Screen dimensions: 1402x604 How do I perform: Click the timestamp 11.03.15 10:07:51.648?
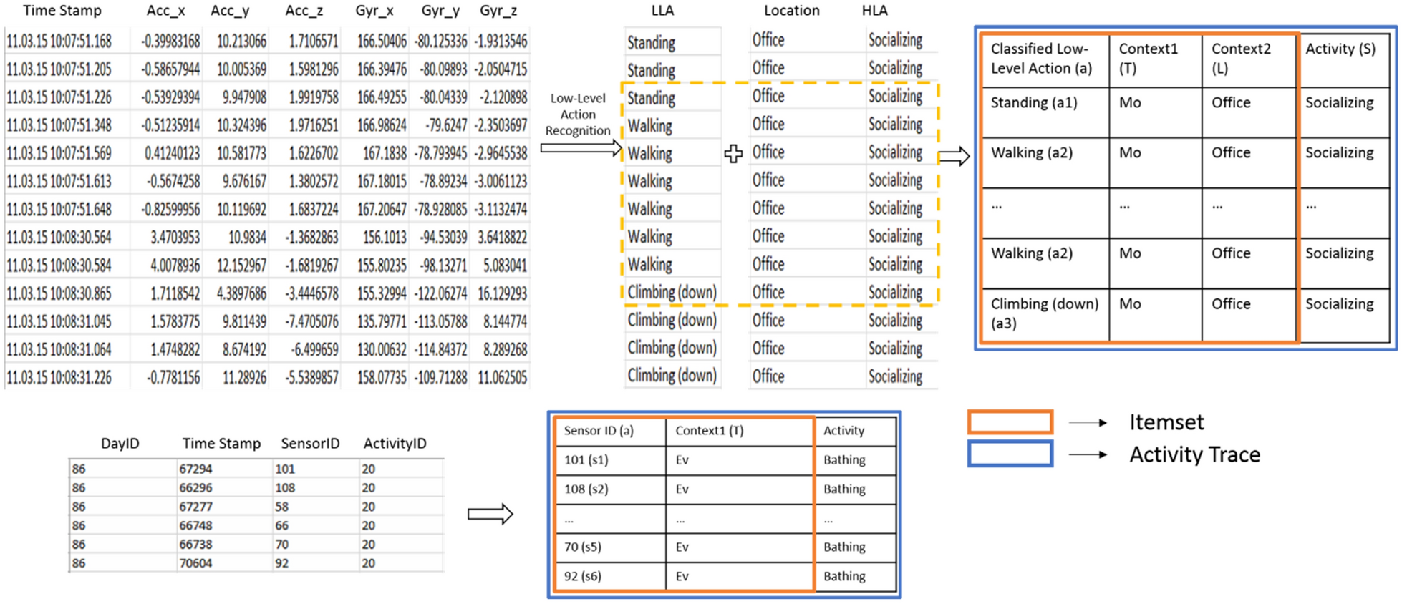point(59,210)
